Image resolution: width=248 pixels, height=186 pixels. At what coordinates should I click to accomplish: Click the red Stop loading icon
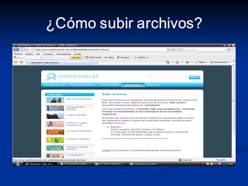click(179, 50)
